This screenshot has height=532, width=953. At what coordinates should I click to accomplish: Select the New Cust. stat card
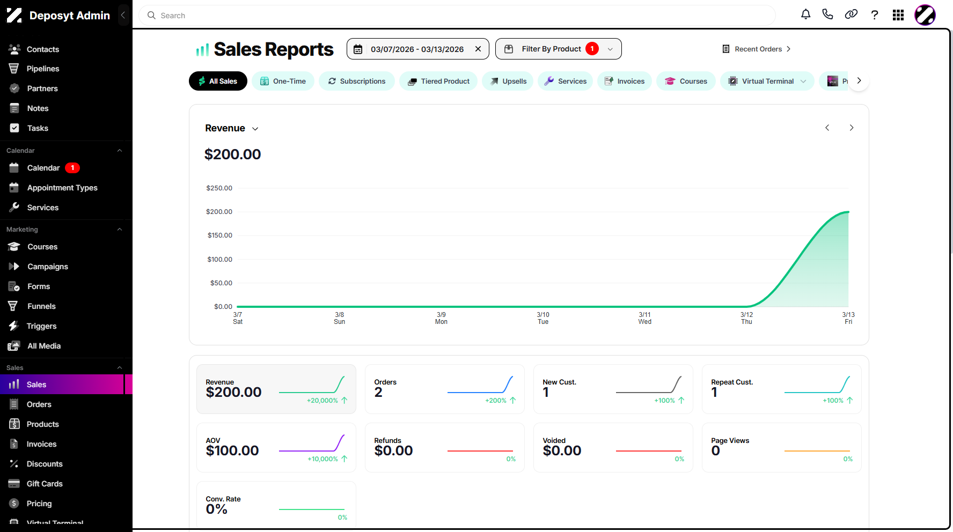(x=613, y=389)
